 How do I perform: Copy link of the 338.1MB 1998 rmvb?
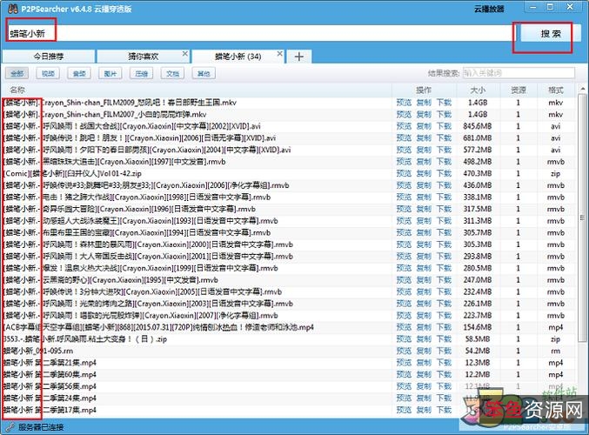click(x=424, y=197)
